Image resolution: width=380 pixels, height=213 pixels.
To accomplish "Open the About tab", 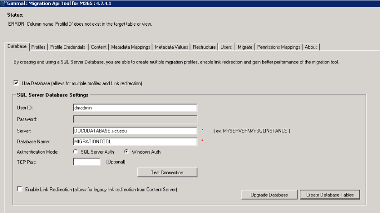I will pyautogui.click(x=311, y=47).
